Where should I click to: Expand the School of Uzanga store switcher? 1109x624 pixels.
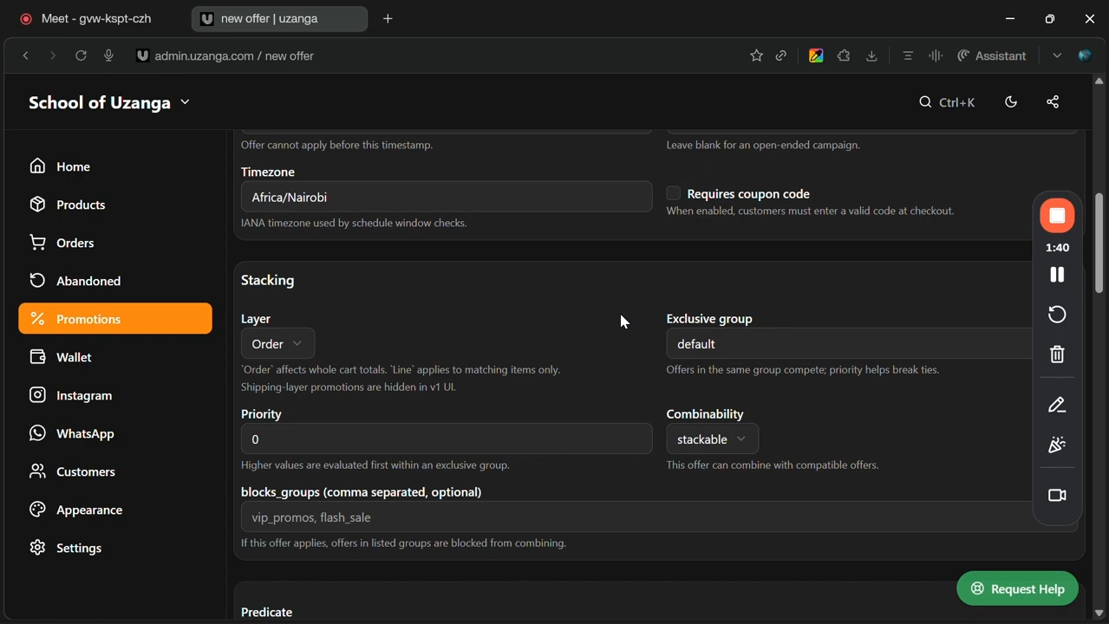[x=109, y=102]
